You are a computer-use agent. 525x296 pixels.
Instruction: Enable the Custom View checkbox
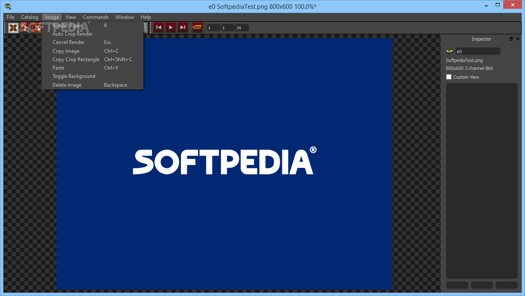coord(449,77)
